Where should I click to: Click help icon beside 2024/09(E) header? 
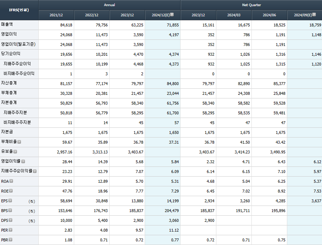pos(314,15)
